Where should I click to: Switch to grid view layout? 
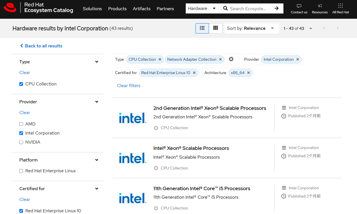216,28
